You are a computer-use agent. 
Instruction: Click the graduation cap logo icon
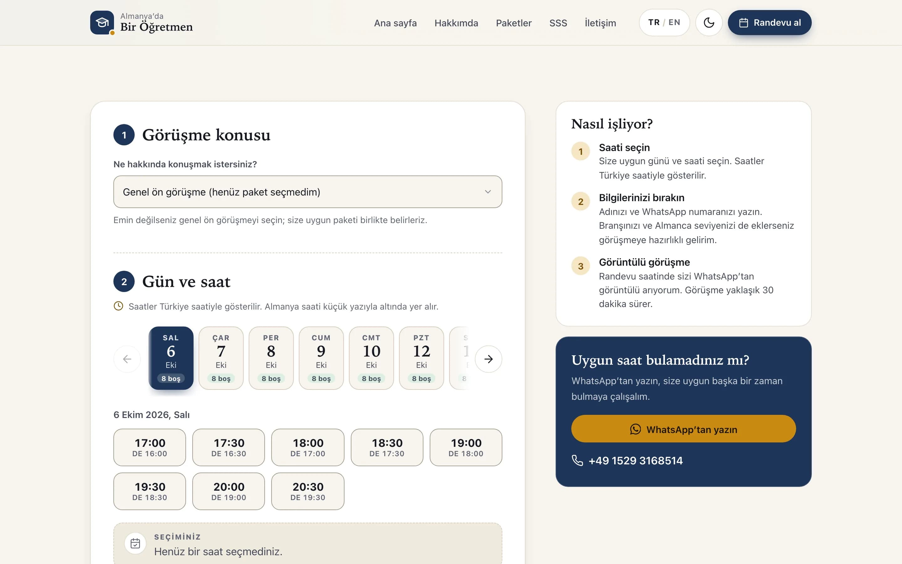pos(102,23)
